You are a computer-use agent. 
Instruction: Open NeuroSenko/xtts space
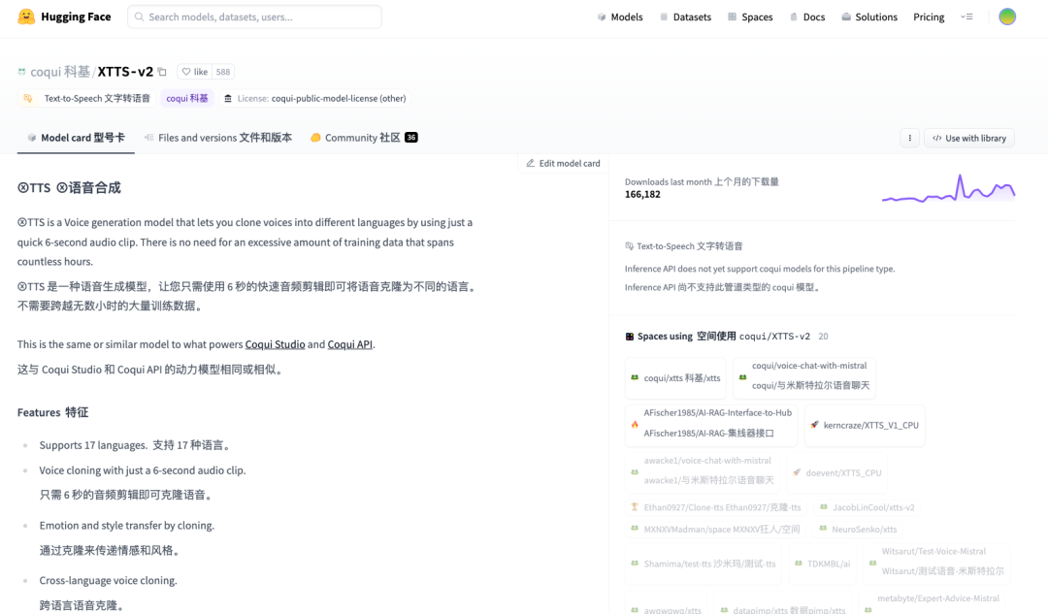point(858,530)
